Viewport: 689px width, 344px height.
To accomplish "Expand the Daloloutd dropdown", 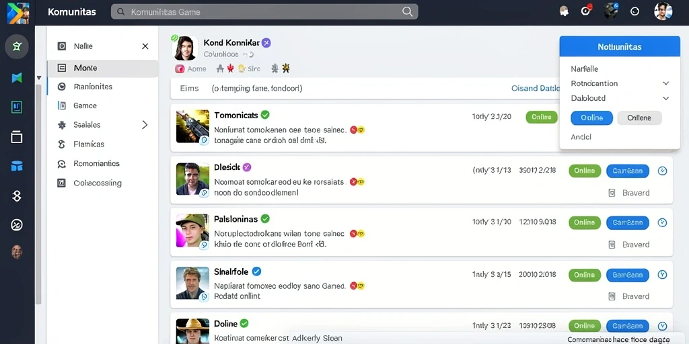I will coord(665,98).
